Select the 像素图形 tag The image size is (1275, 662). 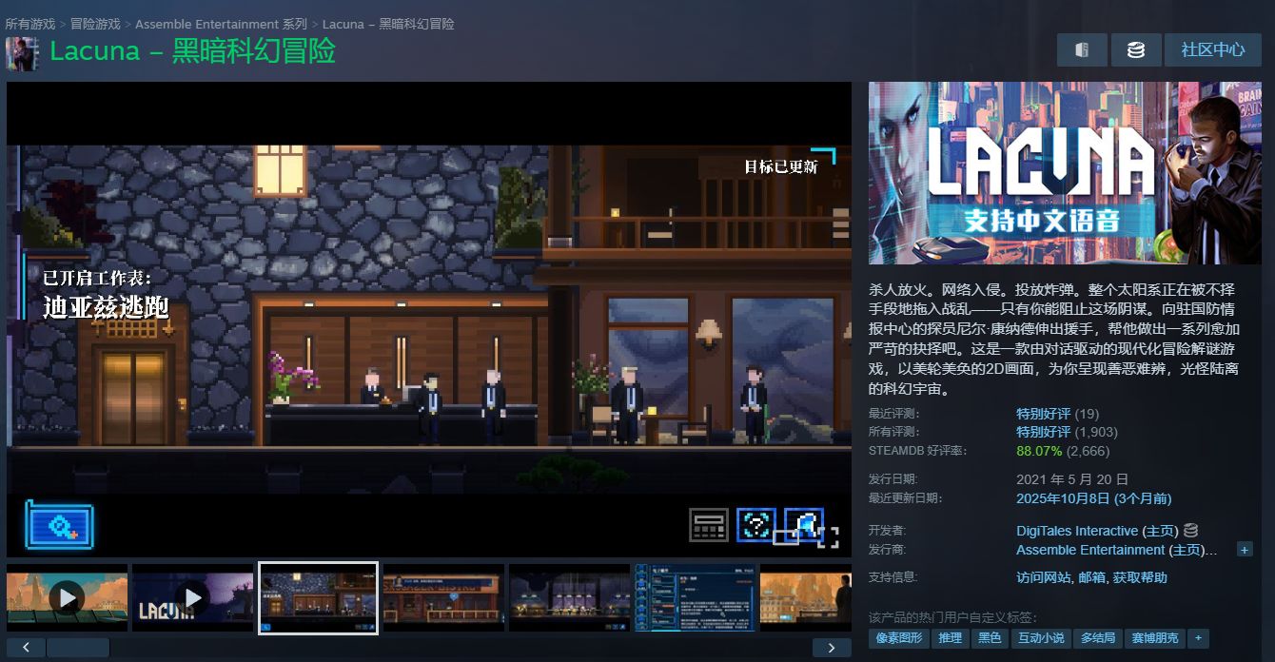click(x=899, y=638)
